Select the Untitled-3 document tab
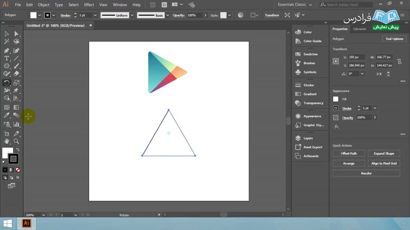410x230 pixels. (x=55, y=26)
